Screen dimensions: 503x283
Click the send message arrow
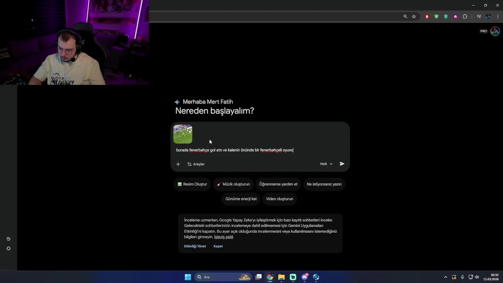pos(342,164)
